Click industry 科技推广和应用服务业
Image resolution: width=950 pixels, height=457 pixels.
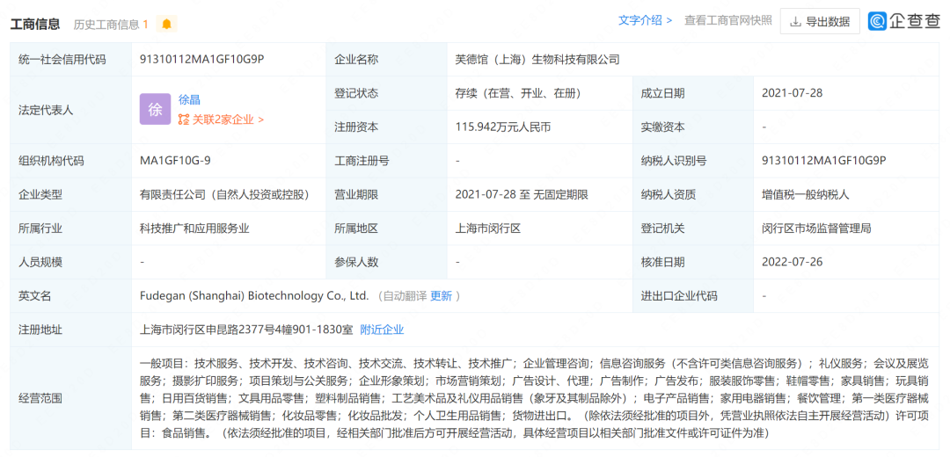point(194,228)
